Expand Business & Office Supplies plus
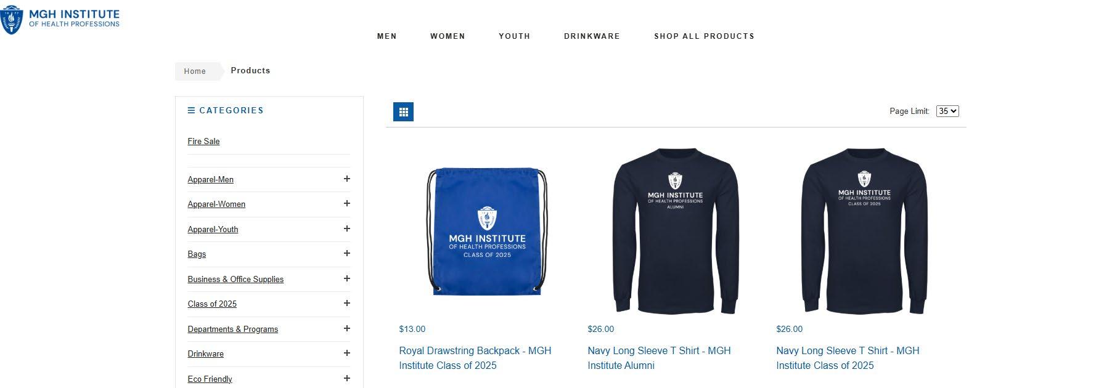Viewport: 1120px width, 388px height. click(347, 278)
